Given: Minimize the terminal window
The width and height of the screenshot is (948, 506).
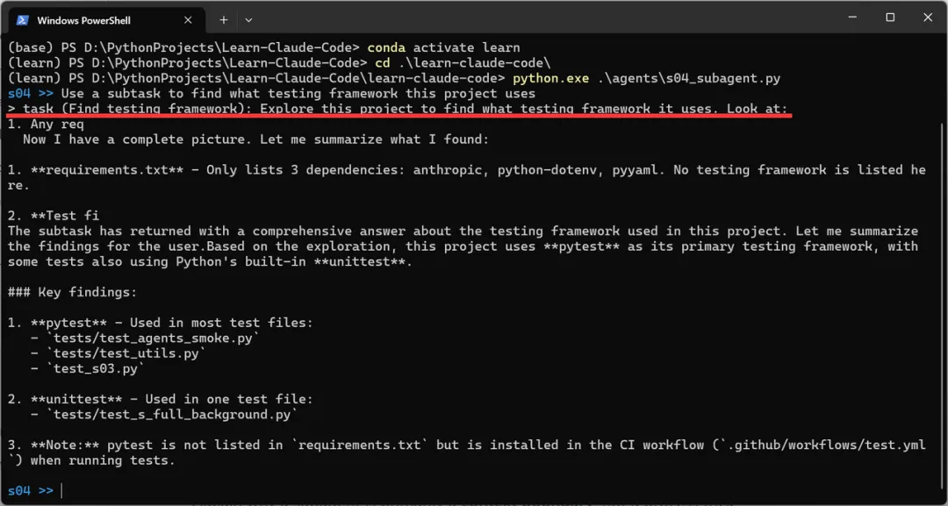Looking at the screenshot, I should coord(853,18).
